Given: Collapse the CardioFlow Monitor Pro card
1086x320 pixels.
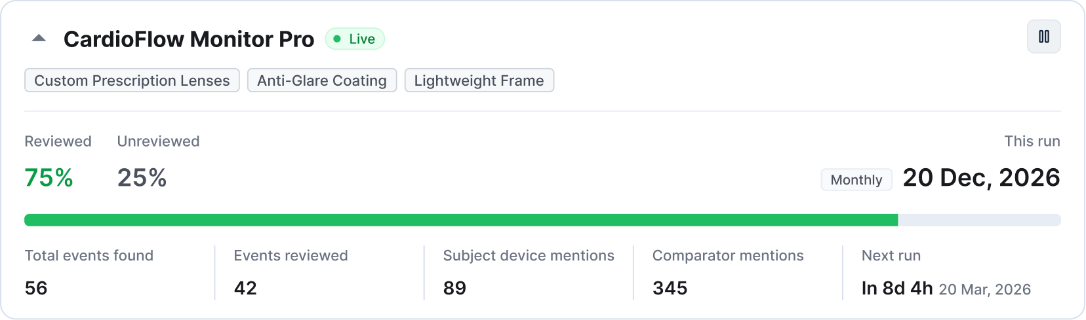Looking at the screenshot, I should [x=39, y=39].
